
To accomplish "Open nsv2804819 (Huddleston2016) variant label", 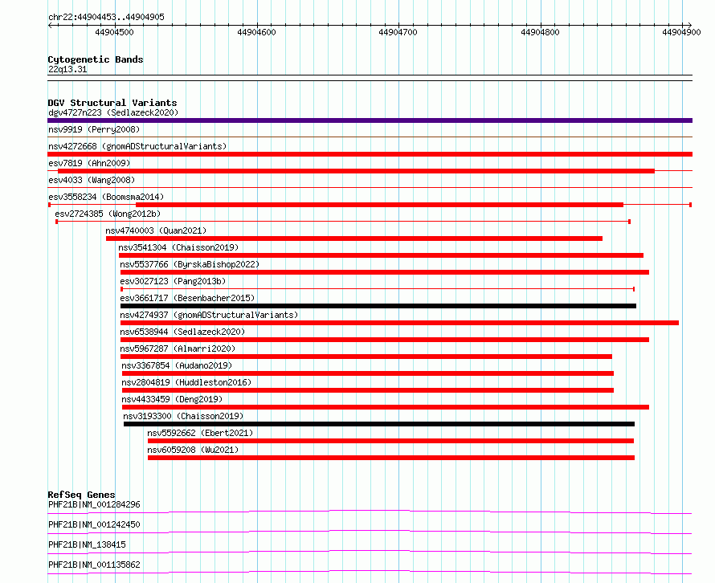I will pyautogui.click(x=186, y=382).
